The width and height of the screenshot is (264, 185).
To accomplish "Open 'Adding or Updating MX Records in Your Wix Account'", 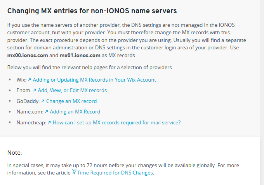I will [94, 80].
